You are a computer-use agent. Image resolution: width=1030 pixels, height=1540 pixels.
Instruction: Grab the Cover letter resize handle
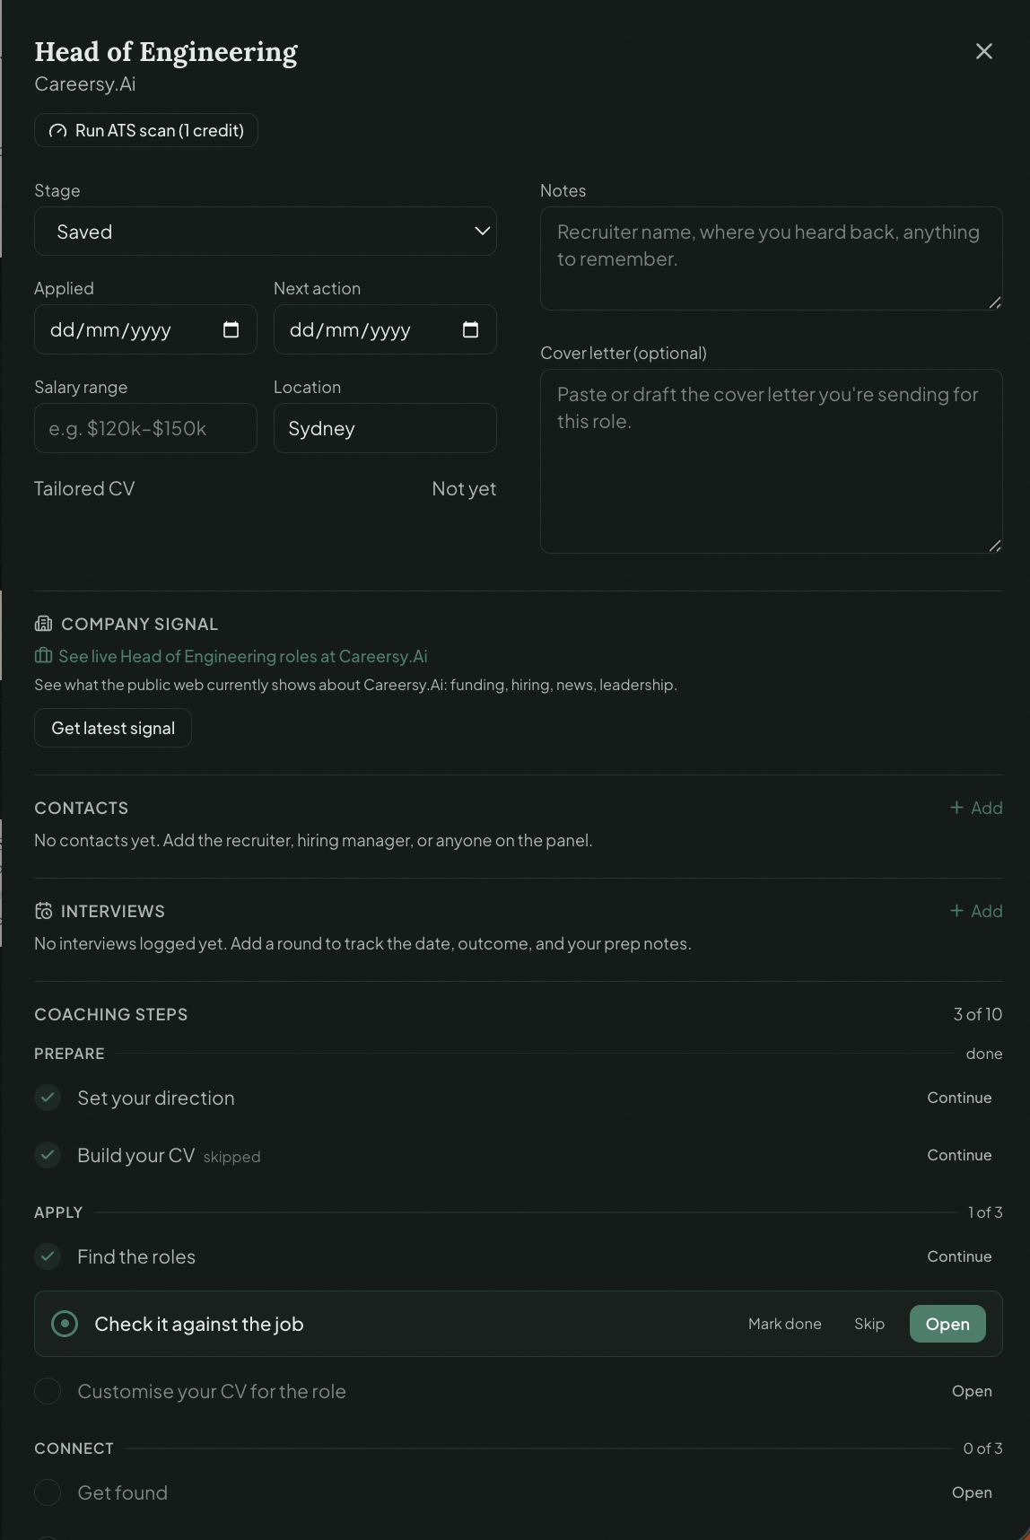click(x=995, y=546)
